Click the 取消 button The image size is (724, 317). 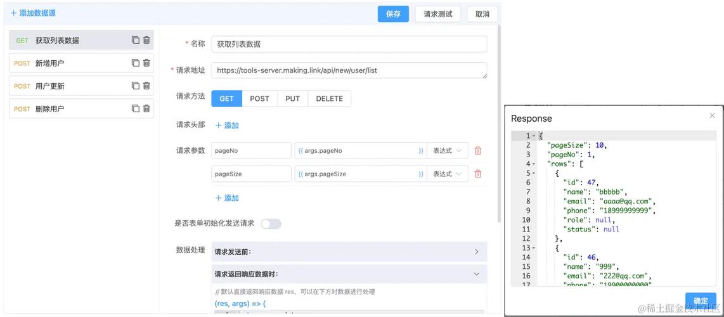tap(482, 14)
